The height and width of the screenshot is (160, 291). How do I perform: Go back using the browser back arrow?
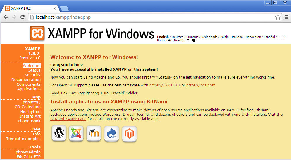click(6, 17)
